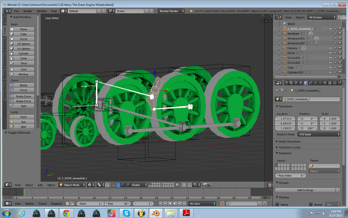Screen dimensions: 348x218
Task: Hide 1_0500_reveselink_r with its eye icon
Action: tap(330, 29)
